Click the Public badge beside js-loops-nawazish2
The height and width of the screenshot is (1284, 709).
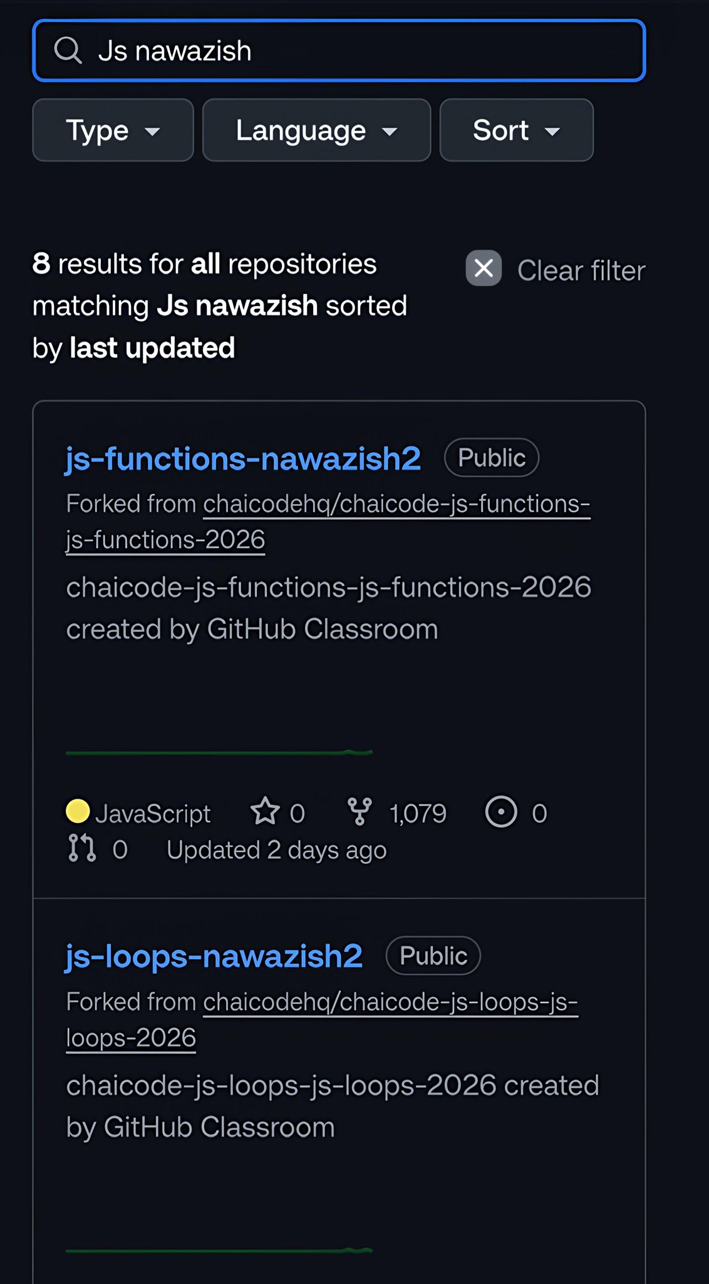point(433,956)
